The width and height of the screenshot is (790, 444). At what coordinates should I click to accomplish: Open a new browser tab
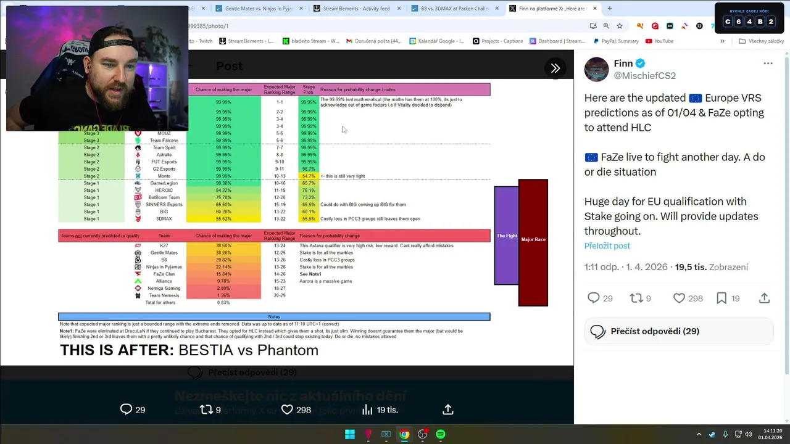pos(610,9)
